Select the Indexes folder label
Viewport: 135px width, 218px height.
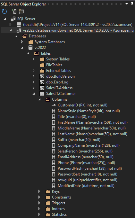click(58, 209)
